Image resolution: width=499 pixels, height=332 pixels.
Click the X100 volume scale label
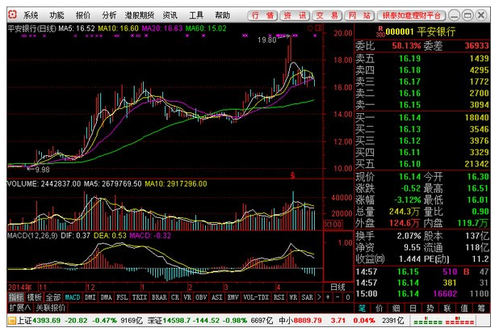click(333, 225)
